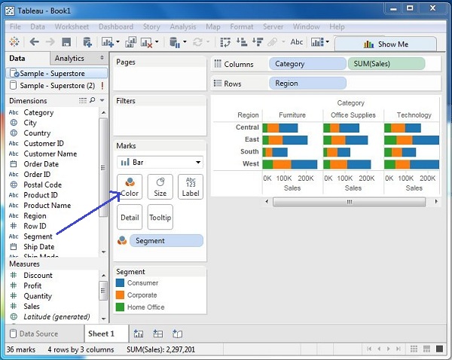The image size is (452, 360).
Task: Click the blue Consumer color swatch
Action: click(120, 283)
